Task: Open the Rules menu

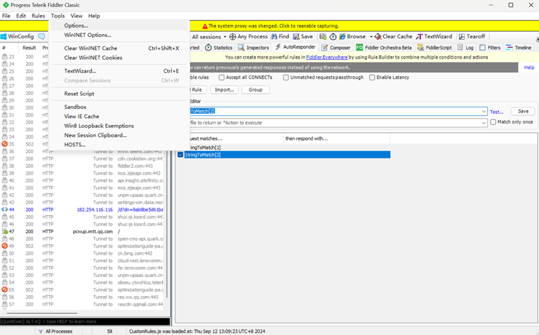Action: tap(38, 16)
